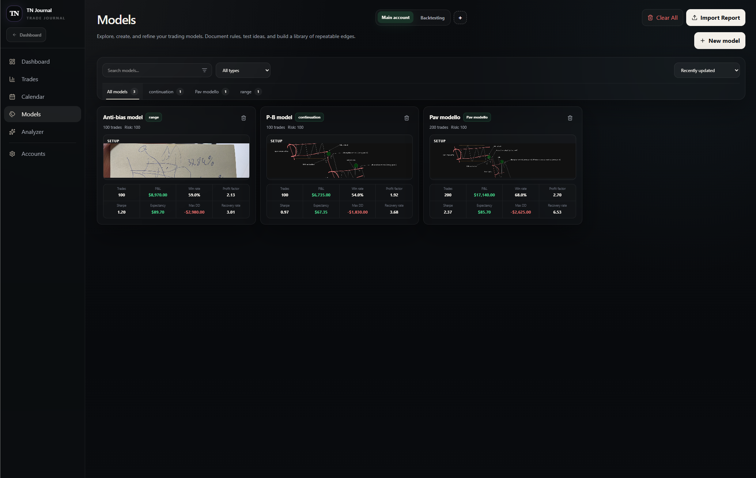Click the 6.53 recovery rate value
Screen dimensions: 756x478
click(557, 212)
